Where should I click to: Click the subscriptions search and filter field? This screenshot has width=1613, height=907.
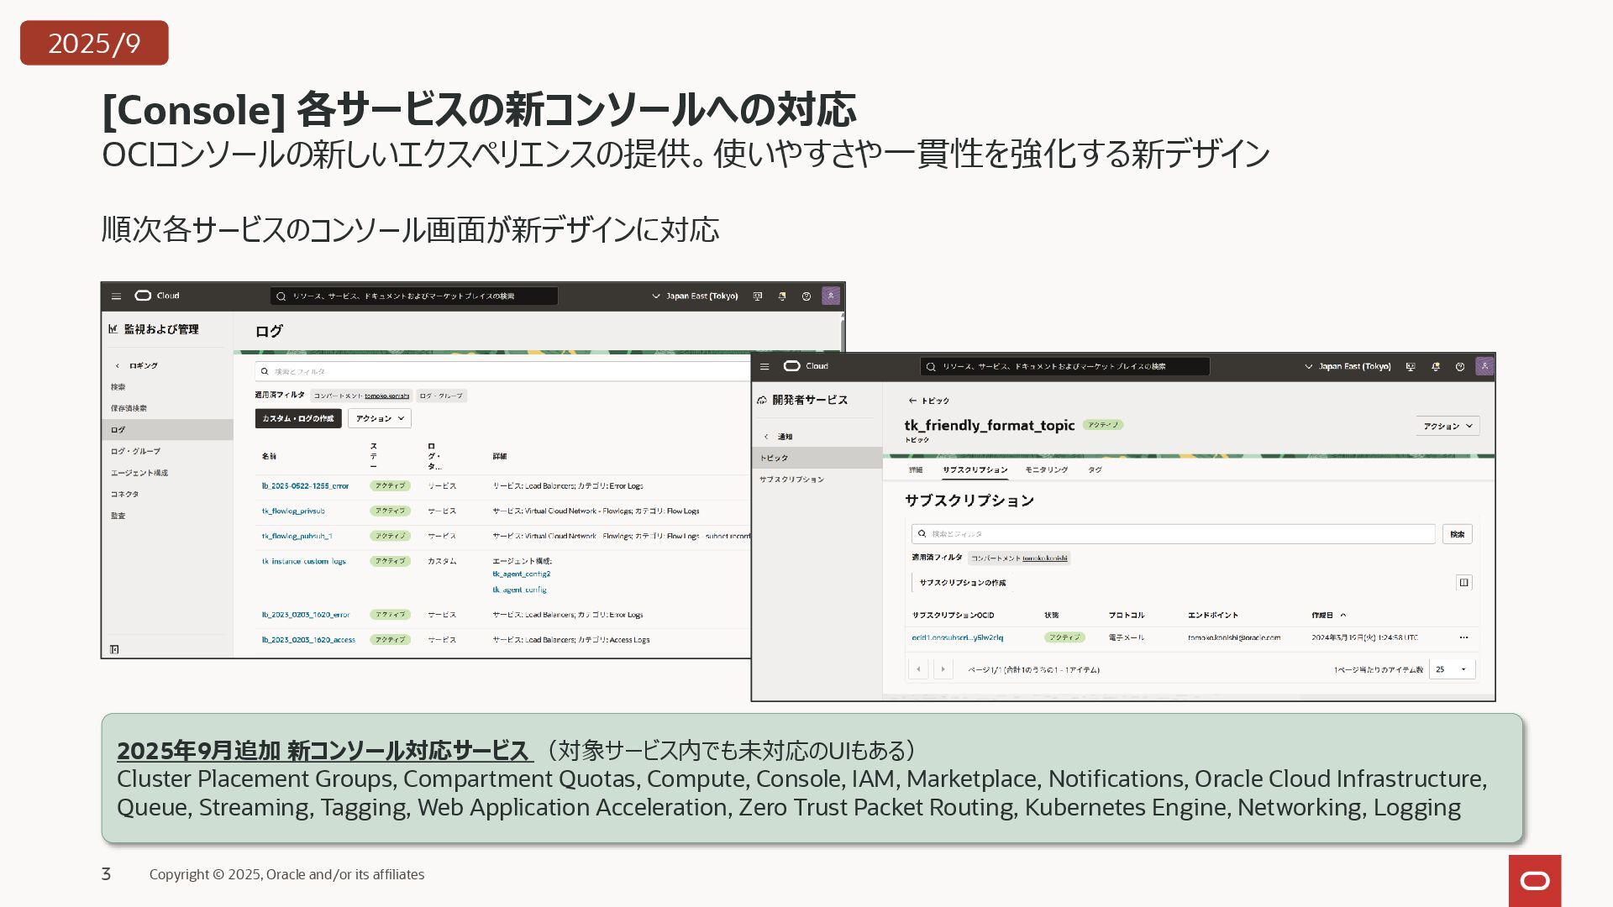pyautogui.click(x=1173, y=534)
